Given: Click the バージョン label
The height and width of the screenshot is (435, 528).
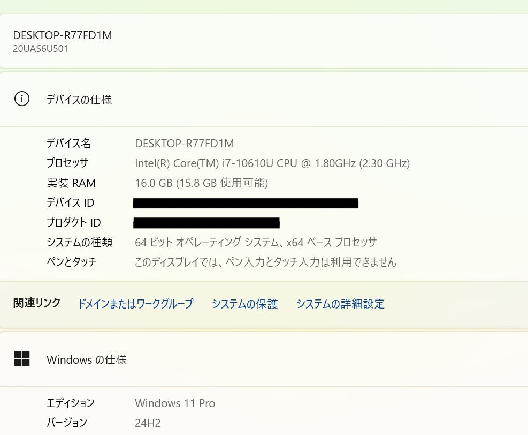Looking at the screenshot, I should tap(67, 423).
